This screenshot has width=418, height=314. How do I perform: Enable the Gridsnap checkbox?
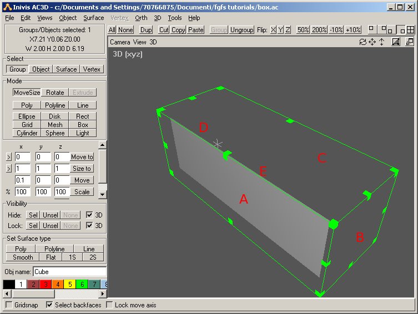[9, 305]
